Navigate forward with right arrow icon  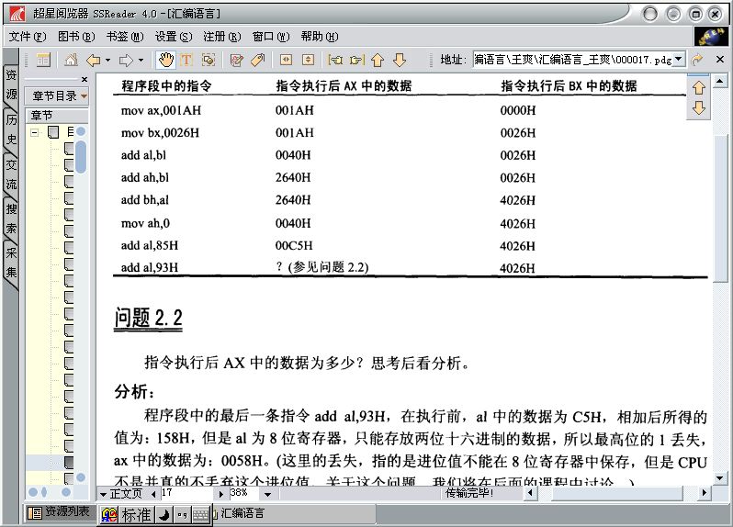click(x=126, y=60)
